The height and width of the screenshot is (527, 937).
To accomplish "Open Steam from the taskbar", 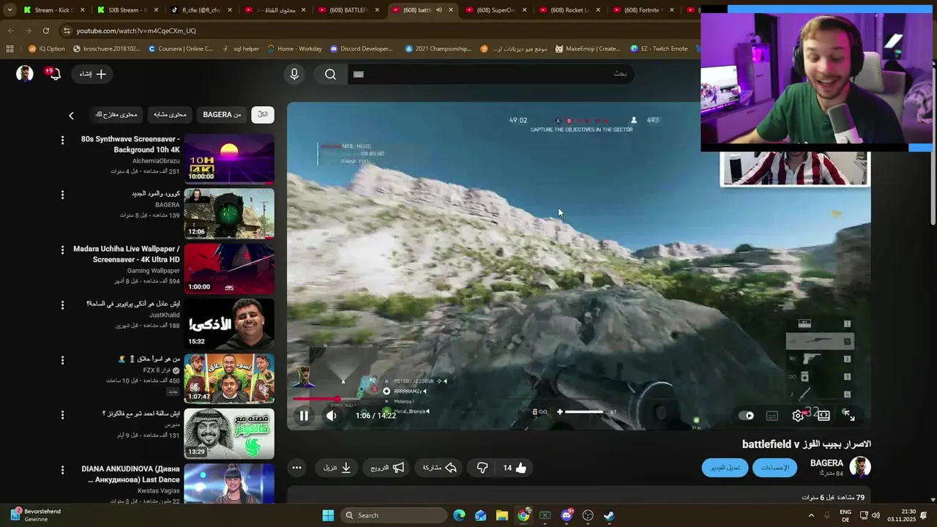I will point(609,515).
